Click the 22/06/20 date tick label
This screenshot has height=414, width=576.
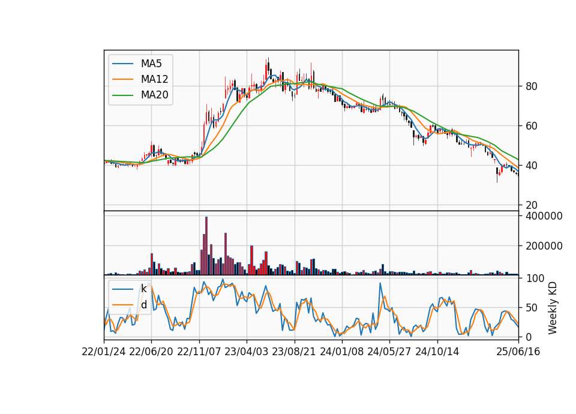pos(151,352)
